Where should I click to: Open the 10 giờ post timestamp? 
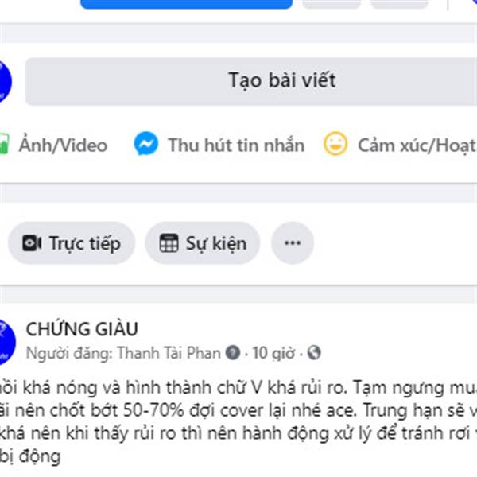coord(273,353)
